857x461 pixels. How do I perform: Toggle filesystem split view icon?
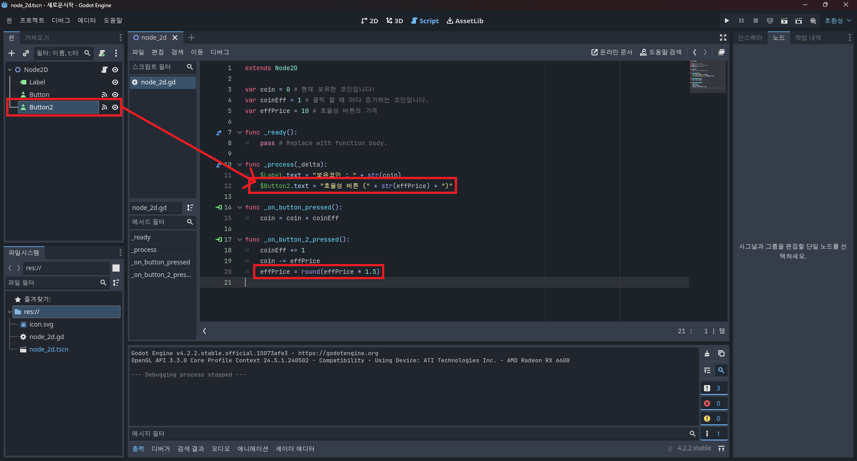click(x=116, y=268)
